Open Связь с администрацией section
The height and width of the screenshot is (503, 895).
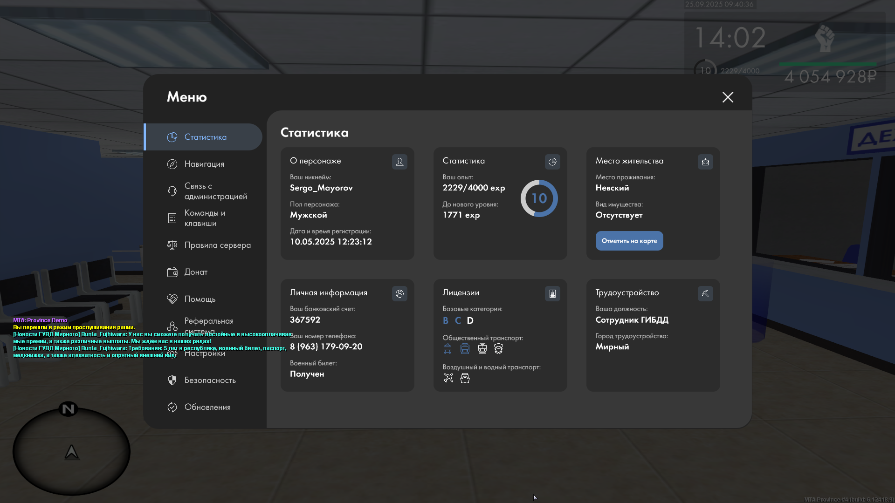coord(215,191)
